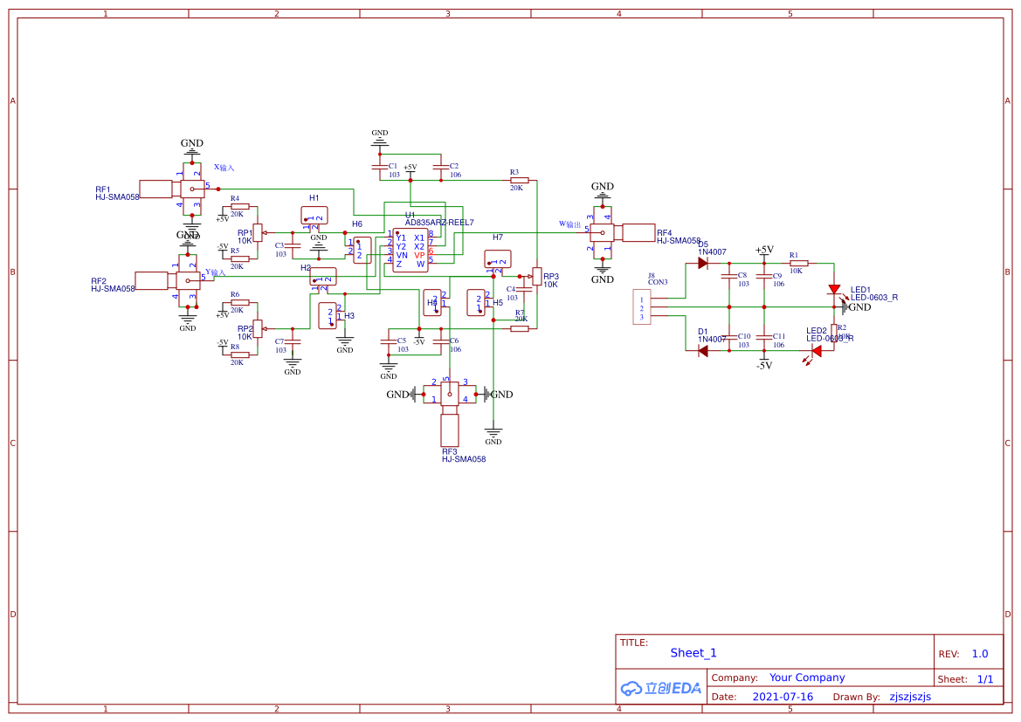
Task: Select the D5 1N4007 diode symbol
Action: point(702,263)
